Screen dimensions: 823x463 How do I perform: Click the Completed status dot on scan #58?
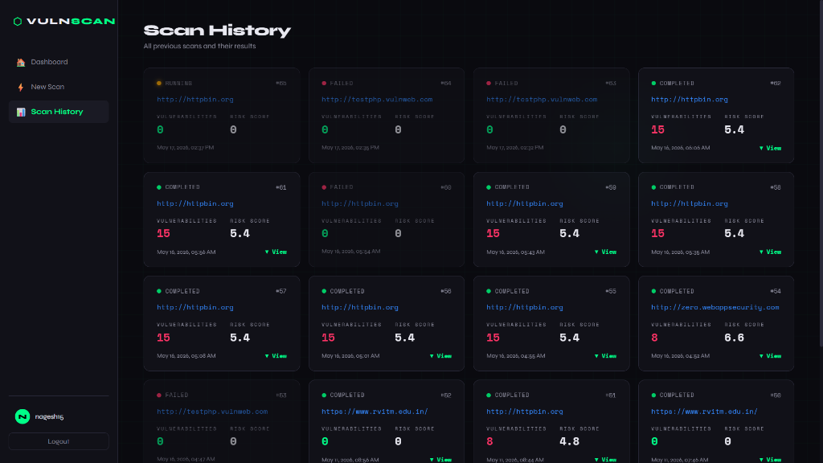(653, 187)
